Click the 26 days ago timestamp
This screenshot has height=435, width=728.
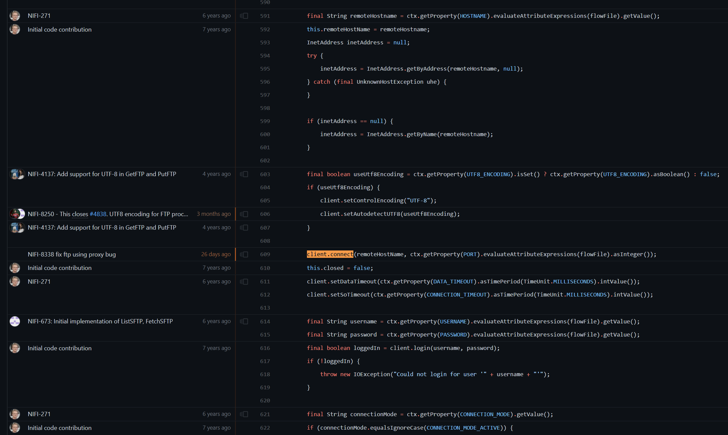pos(216,254)
